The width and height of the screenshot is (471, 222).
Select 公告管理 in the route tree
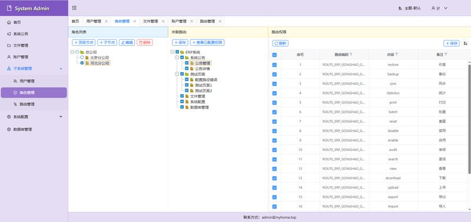pyautogui.click(x=203, y=63)
